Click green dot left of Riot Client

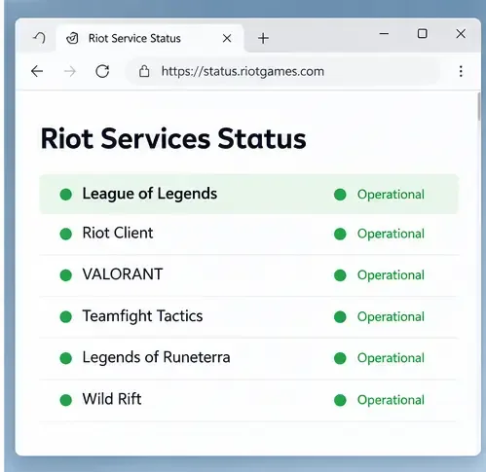coord(66,234)
